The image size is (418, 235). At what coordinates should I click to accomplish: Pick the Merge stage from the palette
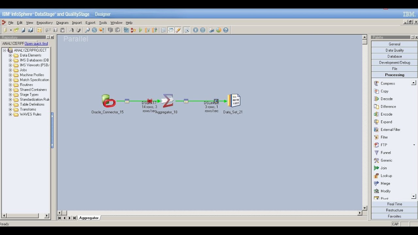382,183
